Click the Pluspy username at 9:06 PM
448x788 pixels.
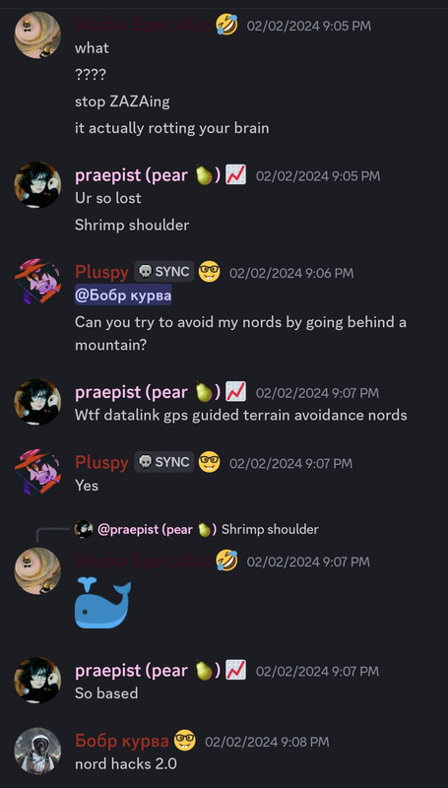point(102,273)
